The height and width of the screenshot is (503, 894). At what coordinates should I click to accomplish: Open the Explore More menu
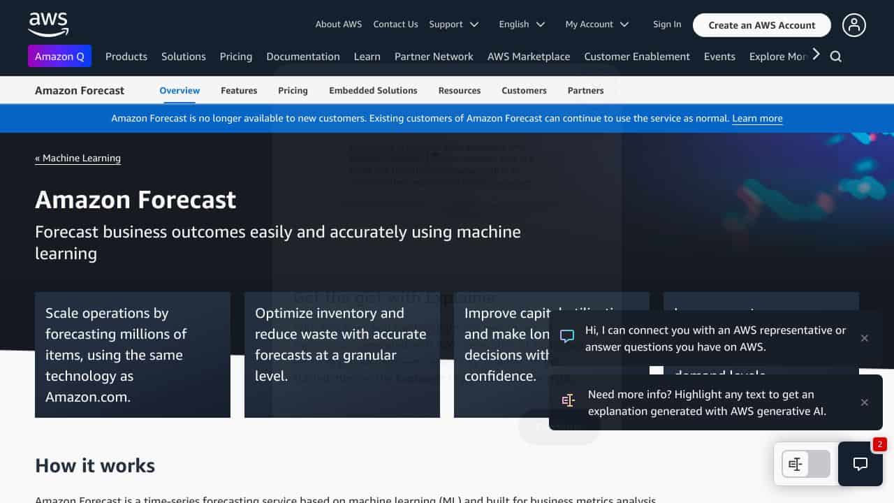point(779,57)
